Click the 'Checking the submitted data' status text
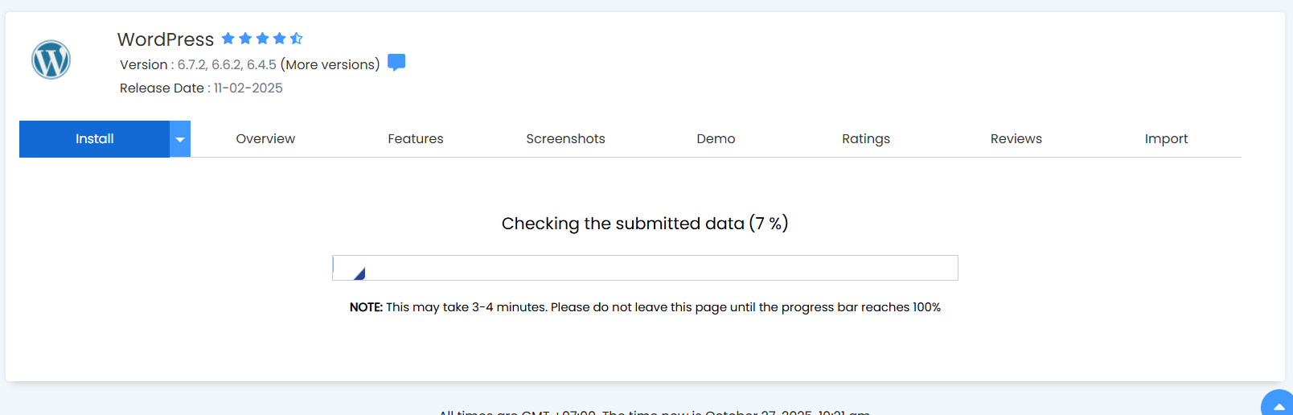 click(645, 224)
